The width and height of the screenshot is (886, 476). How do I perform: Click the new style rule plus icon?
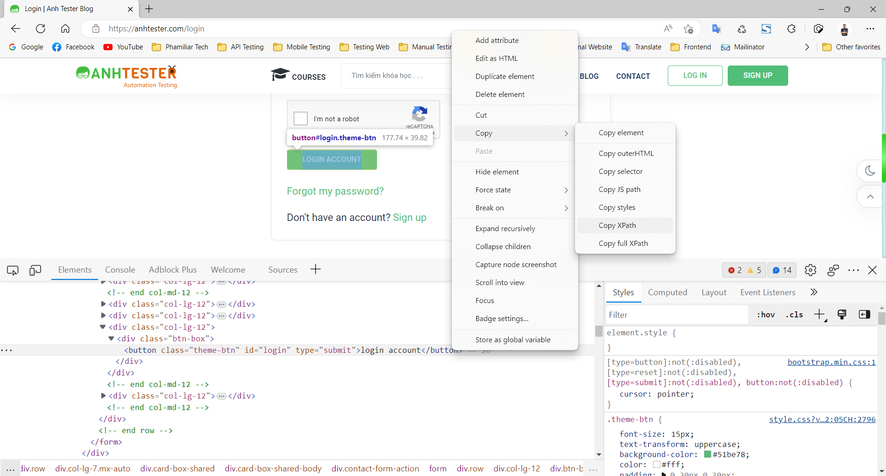coord(820,315)
